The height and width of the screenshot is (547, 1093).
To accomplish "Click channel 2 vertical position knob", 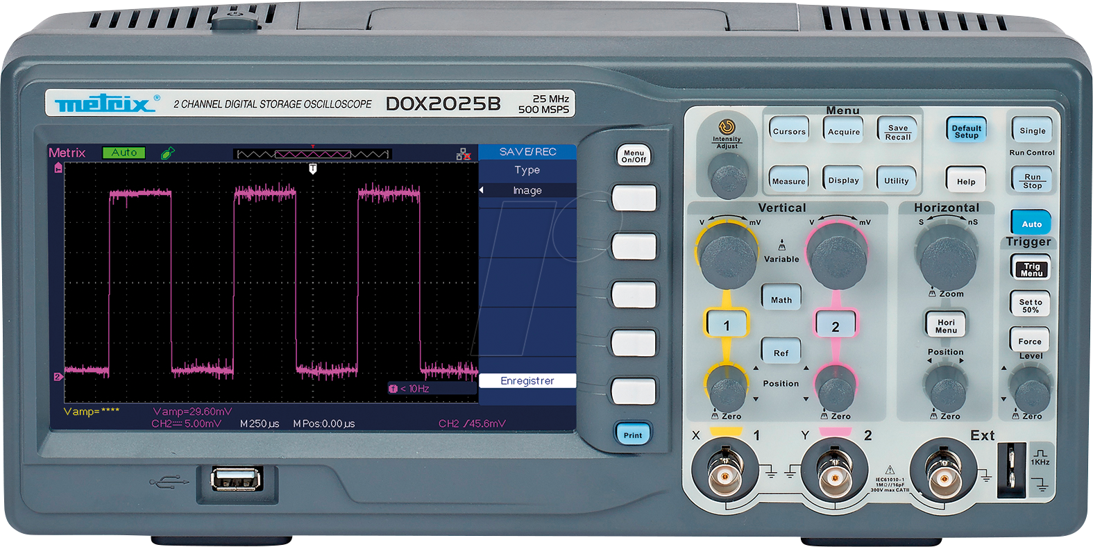I will (836, 389).
